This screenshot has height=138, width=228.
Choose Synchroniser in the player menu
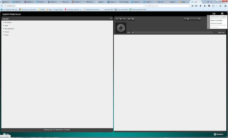coord(215,27)
